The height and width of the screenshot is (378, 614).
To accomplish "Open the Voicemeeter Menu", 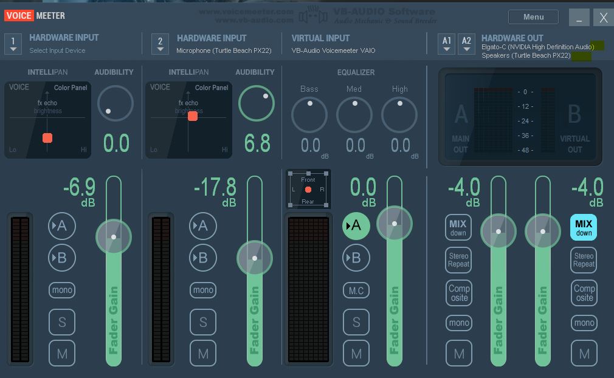I will point(533,17).
